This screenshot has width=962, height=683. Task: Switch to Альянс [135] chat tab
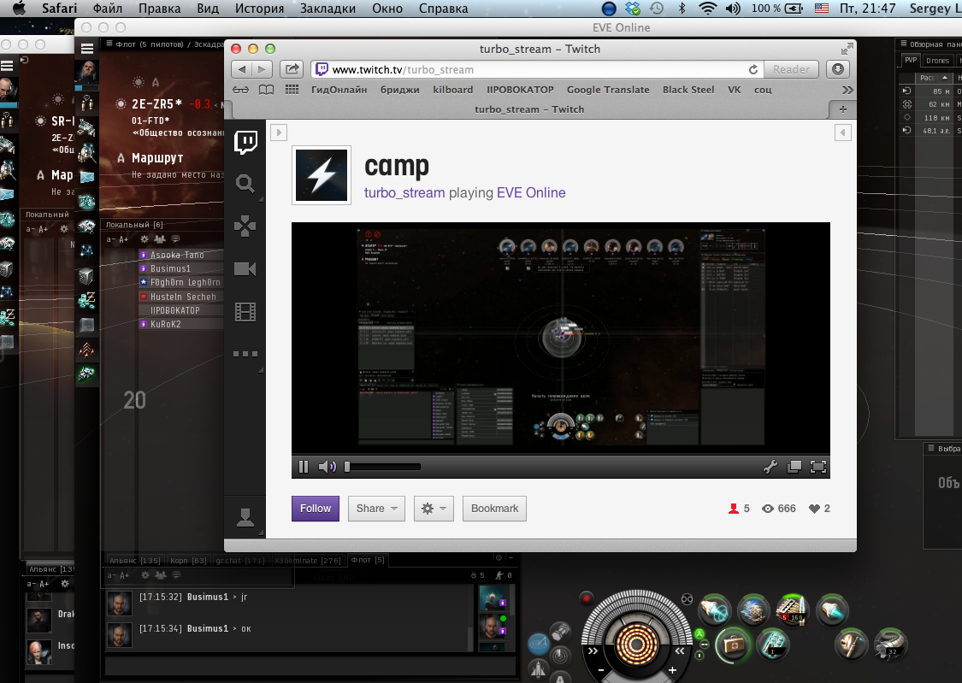135,561
